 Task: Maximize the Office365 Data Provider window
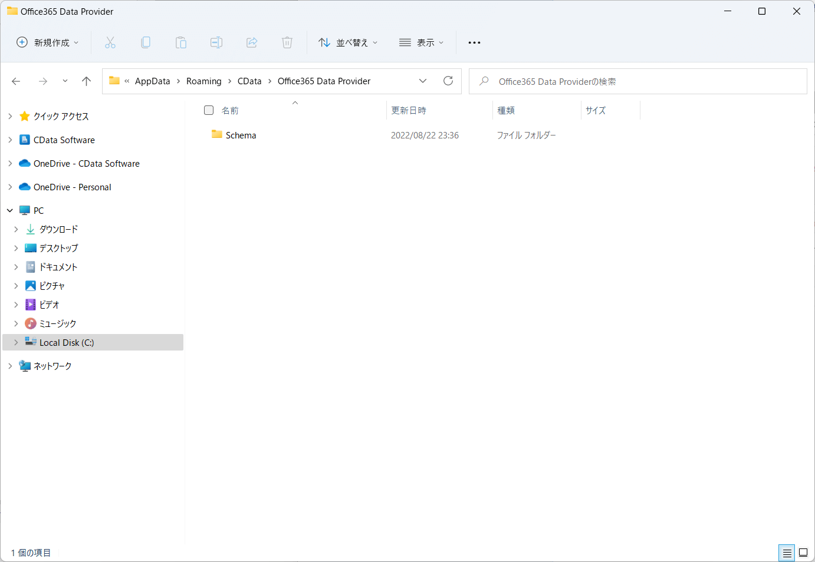(762, 11)
